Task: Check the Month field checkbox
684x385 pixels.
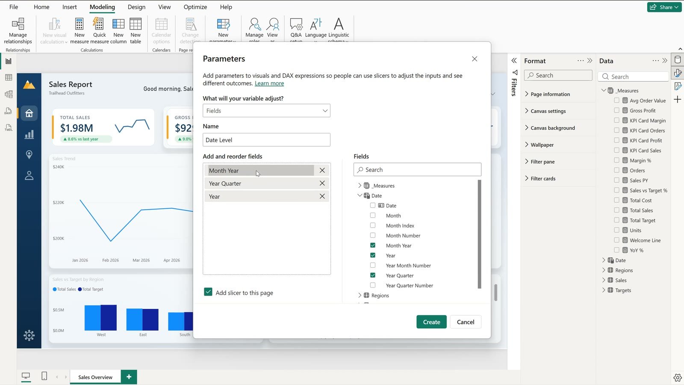Action: coord(373,215)
